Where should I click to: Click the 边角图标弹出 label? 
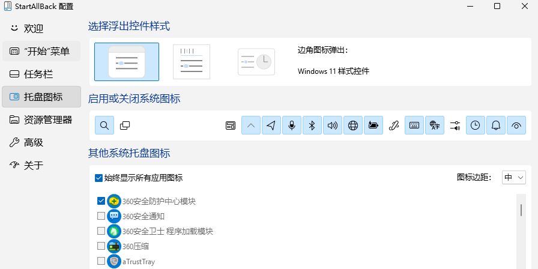(323, 50)
